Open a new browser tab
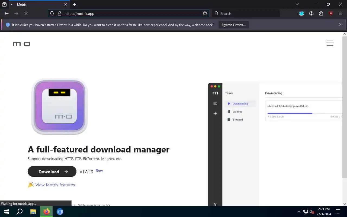The height and width of the screenshot is (217, 347). 75,5
